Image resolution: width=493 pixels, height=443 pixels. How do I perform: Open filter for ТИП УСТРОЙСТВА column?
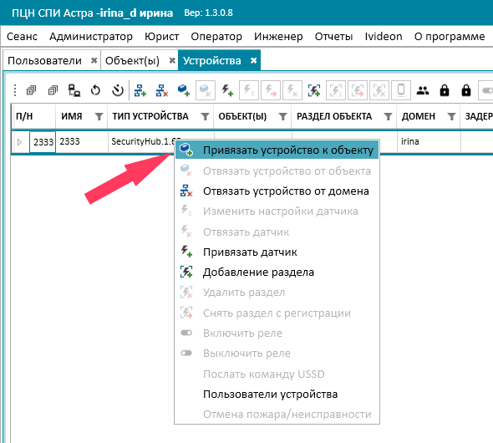205,117
